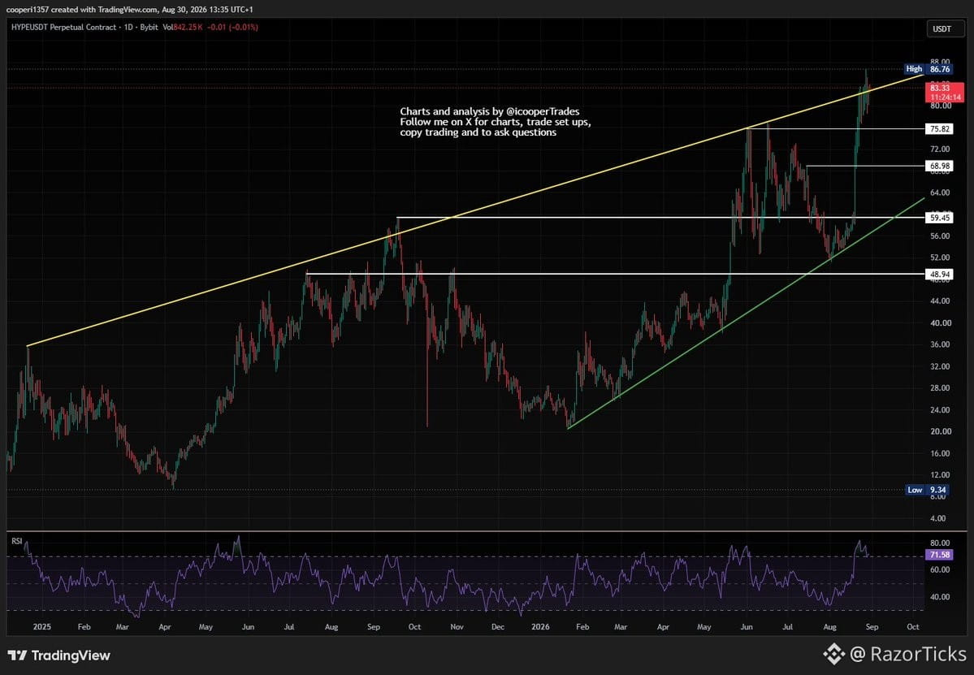Click the 2026 date label on time axis
974x675 pixels.
[x=540, y=627]
